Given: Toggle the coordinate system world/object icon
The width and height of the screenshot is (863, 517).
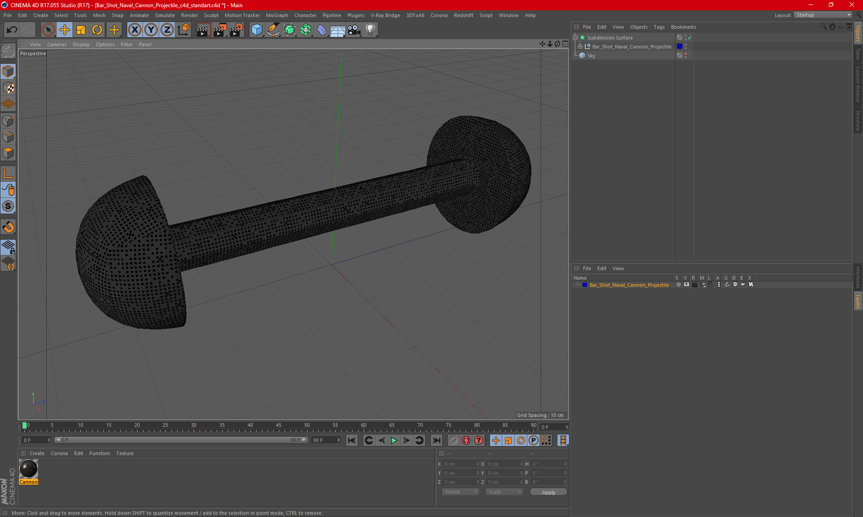Looking at the screenshot, I should click(184, 30).
